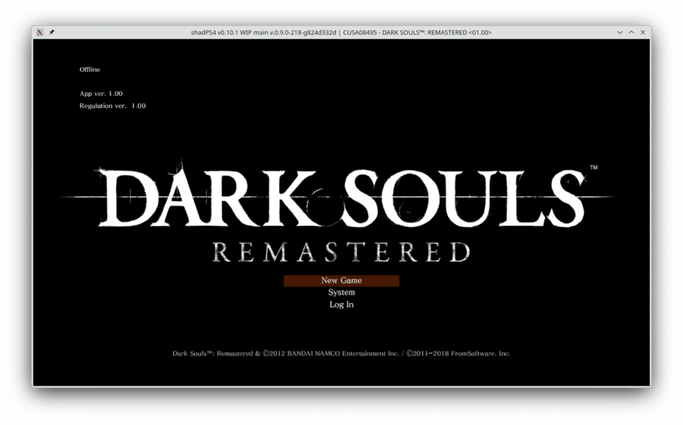
Task: Minimize the shadPS4 window
Action: point(620,32)
